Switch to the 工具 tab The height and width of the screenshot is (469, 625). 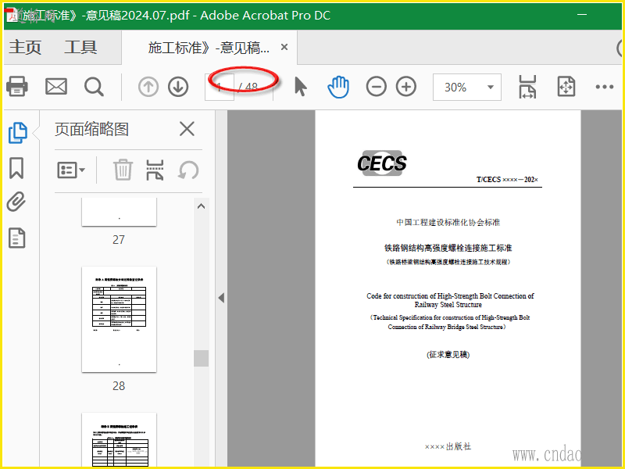click(x=81, y=47)
